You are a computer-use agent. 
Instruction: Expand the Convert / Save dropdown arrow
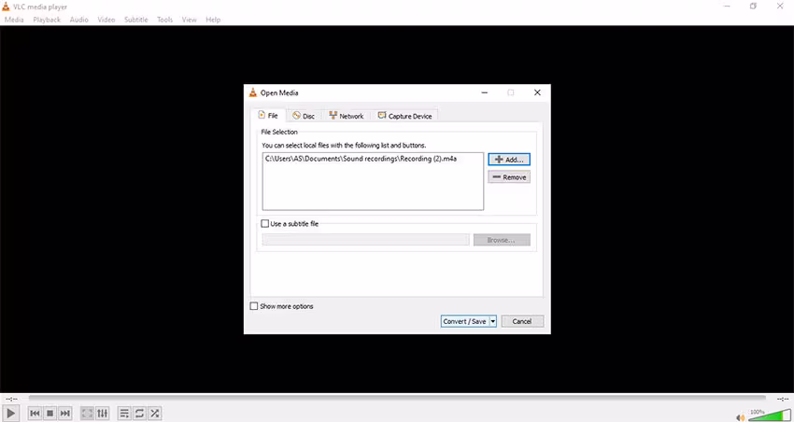[x=492, y=321]
